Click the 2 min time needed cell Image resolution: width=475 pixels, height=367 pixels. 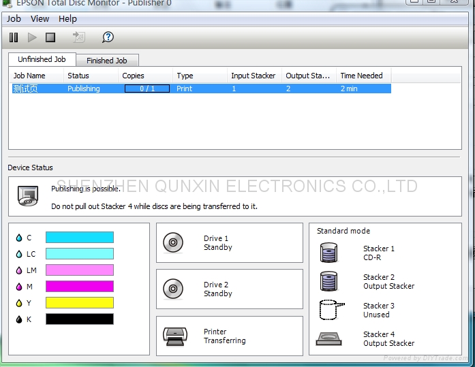pos(349,89)
